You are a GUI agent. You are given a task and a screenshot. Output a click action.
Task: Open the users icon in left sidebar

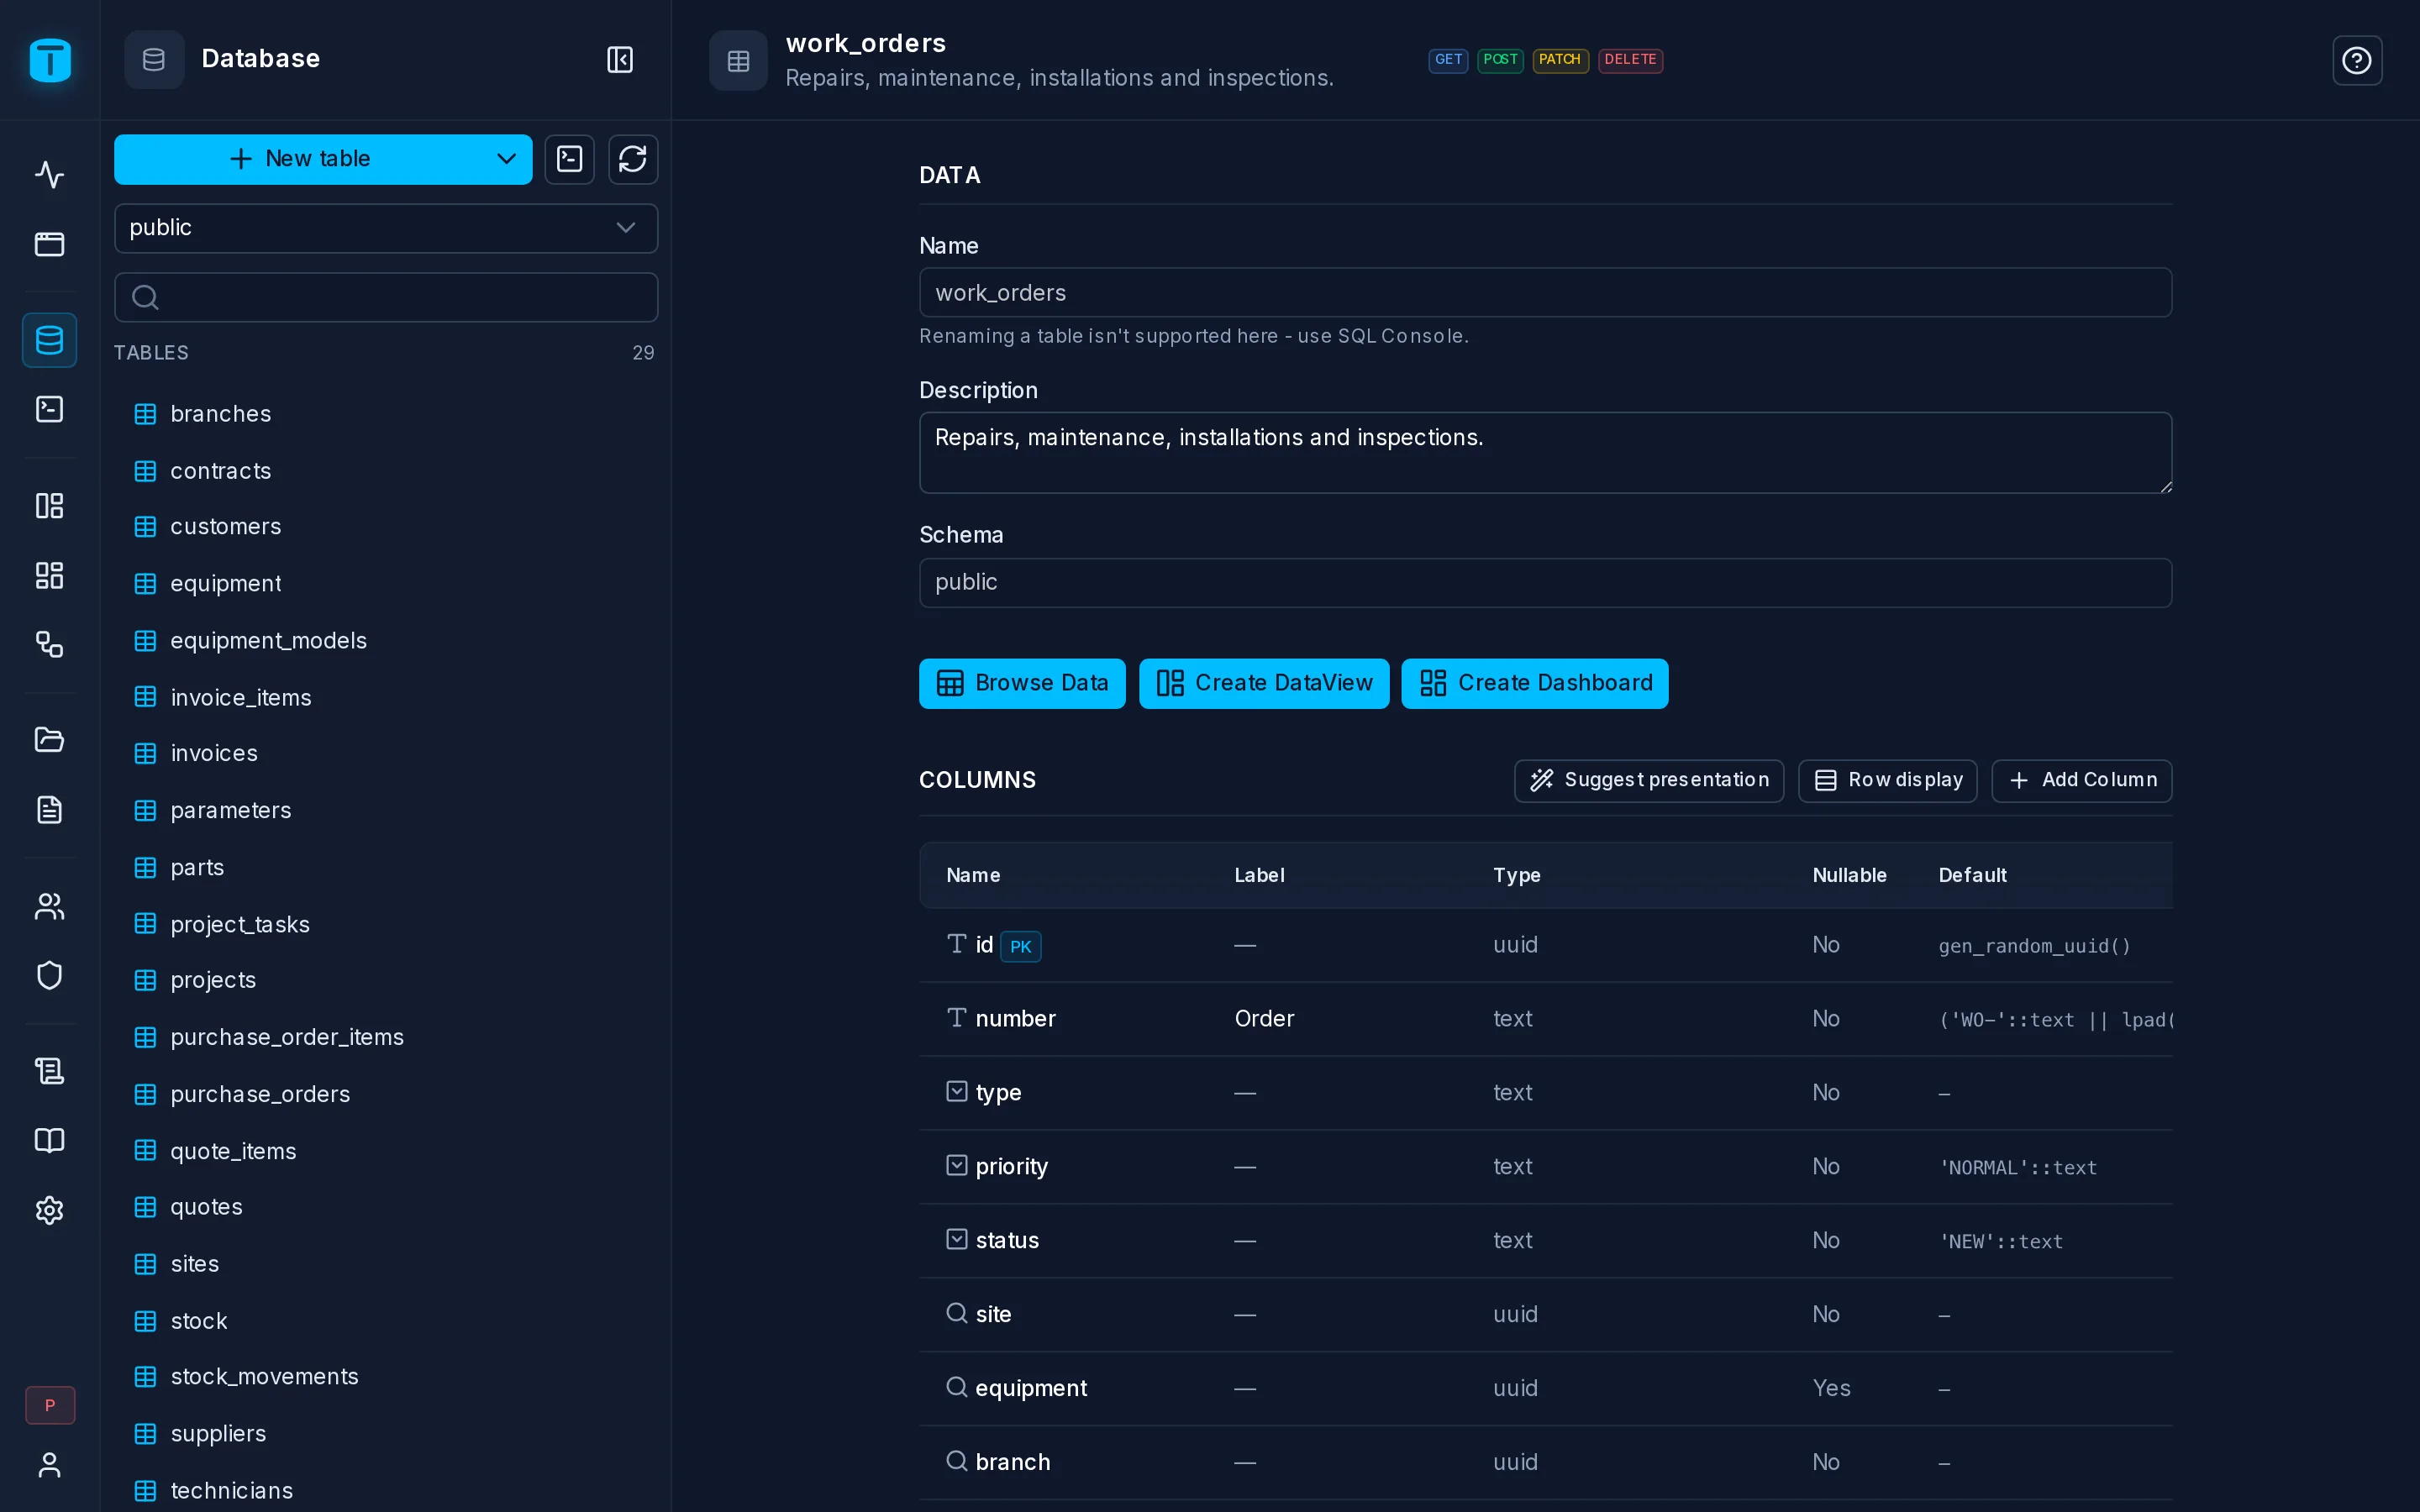[49, 906]
